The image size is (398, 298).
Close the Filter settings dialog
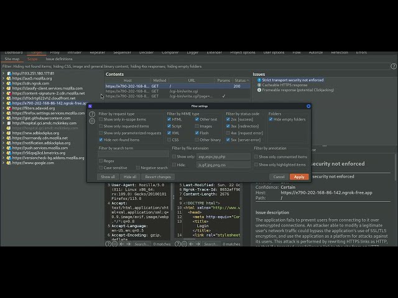click(x=308, y=106)
